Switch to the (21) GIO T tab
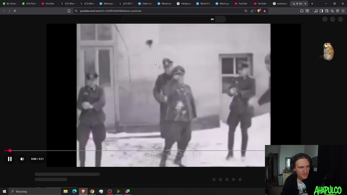Screen dimensions: 347x195 pyautogui.click(x=126, y=4)
